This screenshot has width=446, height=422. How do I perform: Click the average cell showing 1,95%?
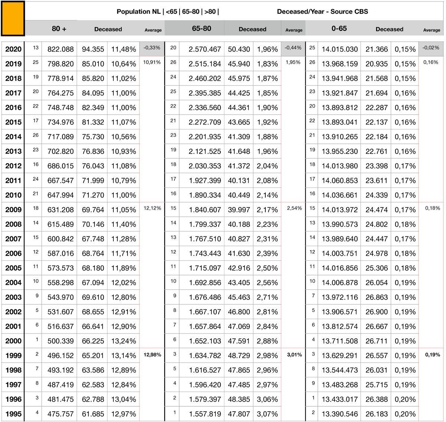[x=293, y=62]
